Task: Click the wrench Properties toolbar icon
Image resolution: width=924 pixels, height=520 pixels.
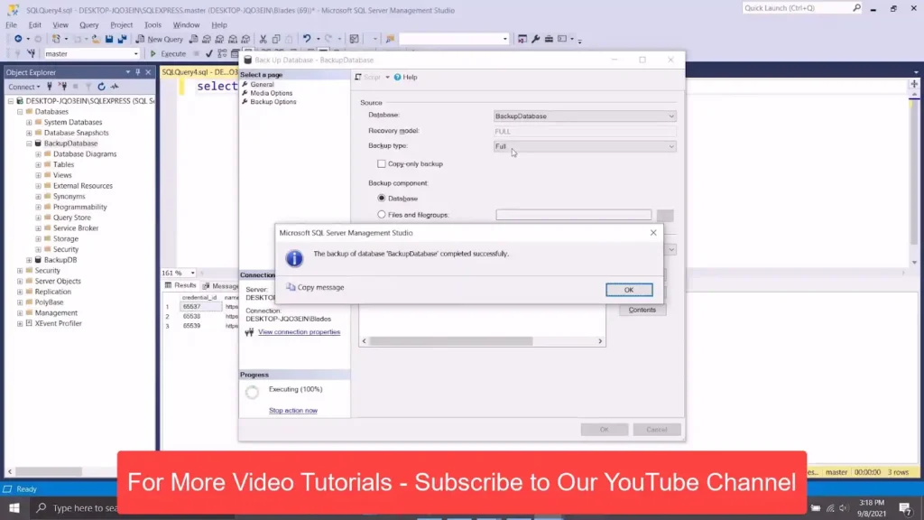Action: click(535, 39)
